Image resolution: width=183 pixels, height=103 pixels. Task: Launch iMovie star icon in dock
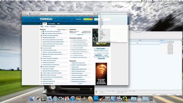(84, 99)
